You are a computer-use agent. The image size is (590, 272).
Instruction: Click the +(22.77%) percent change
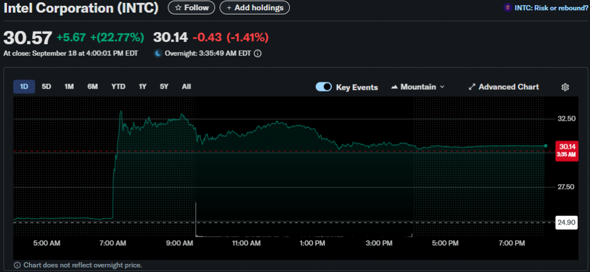117,37
